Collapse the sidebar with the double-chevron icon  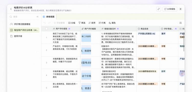tap(37, 17)
